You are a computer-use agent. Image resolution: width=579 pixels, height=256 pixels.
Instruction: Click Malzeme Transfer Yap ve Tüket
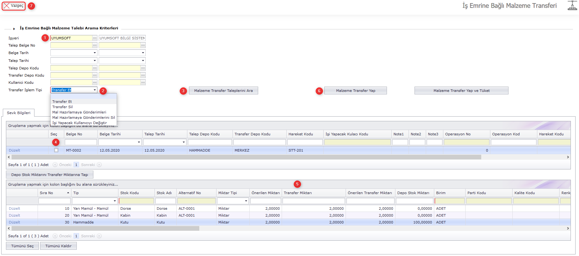(x=461, y=91)
